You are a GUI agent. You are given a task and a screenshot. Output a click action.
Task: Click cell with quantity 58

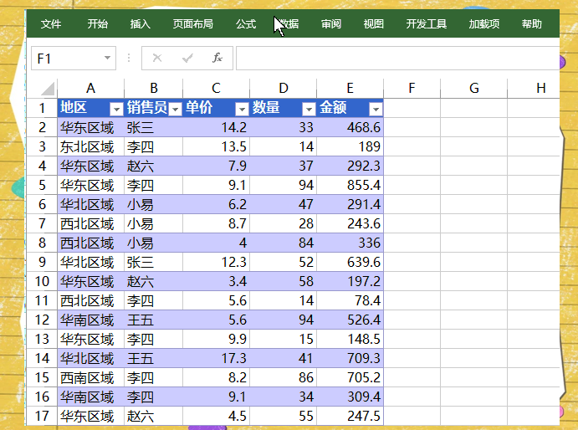[x=283, y=281]
